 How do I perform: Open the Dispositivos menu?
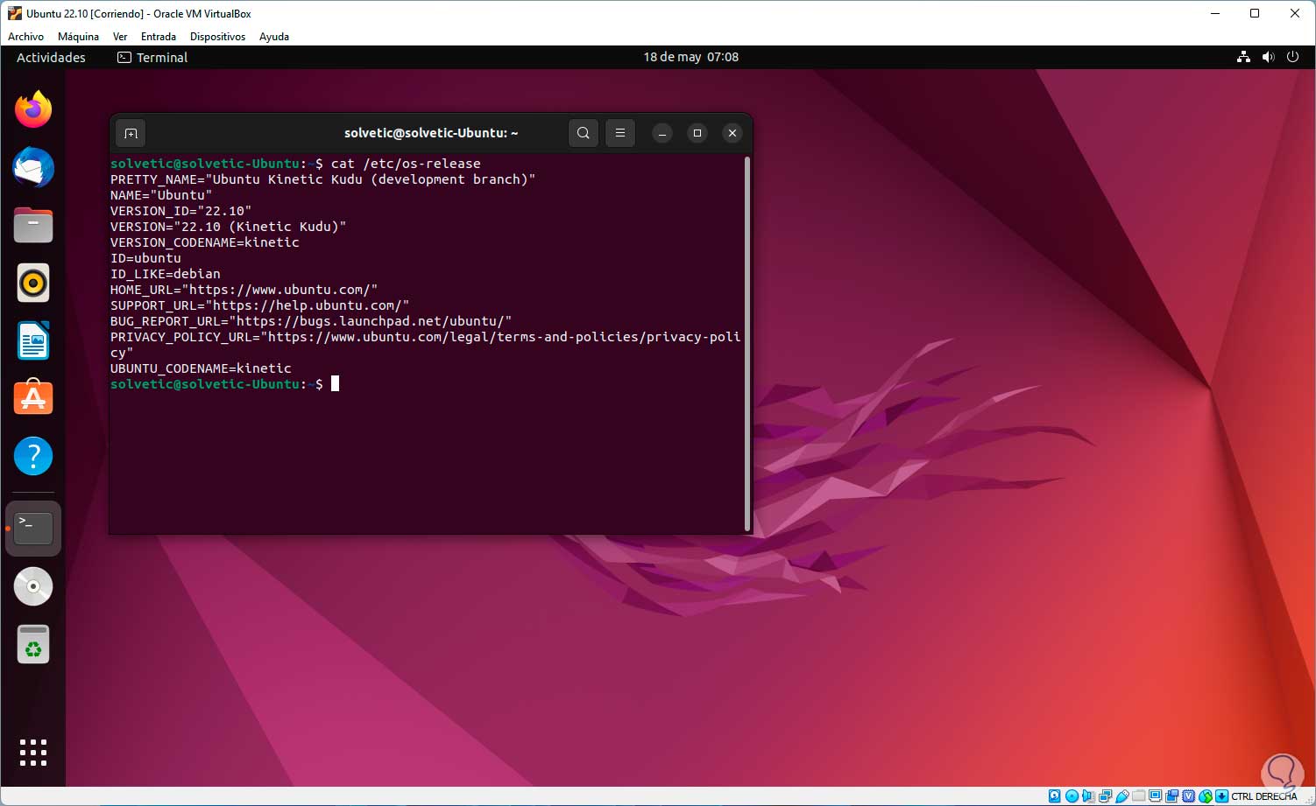tap(217, 37)
